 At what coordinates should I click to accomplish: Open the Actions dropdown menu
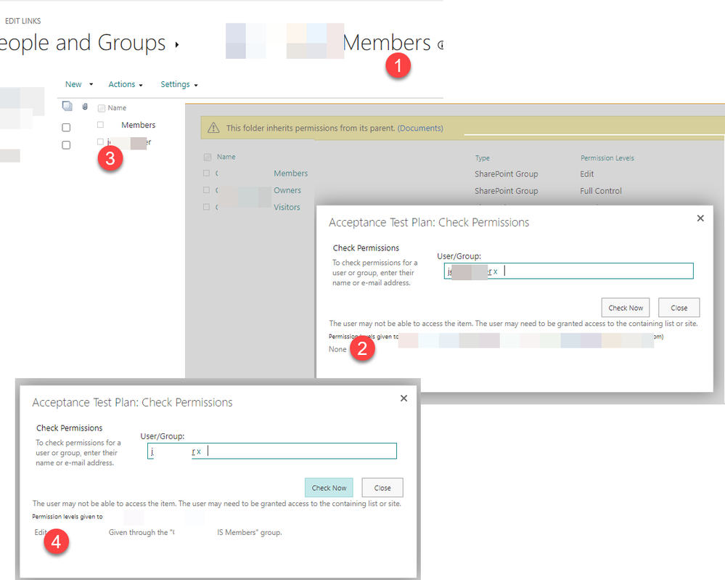126,84
